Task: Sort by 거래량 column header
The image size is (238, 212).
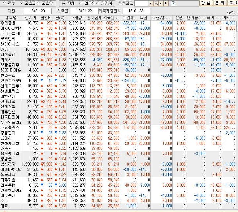Action: [76, 18]
